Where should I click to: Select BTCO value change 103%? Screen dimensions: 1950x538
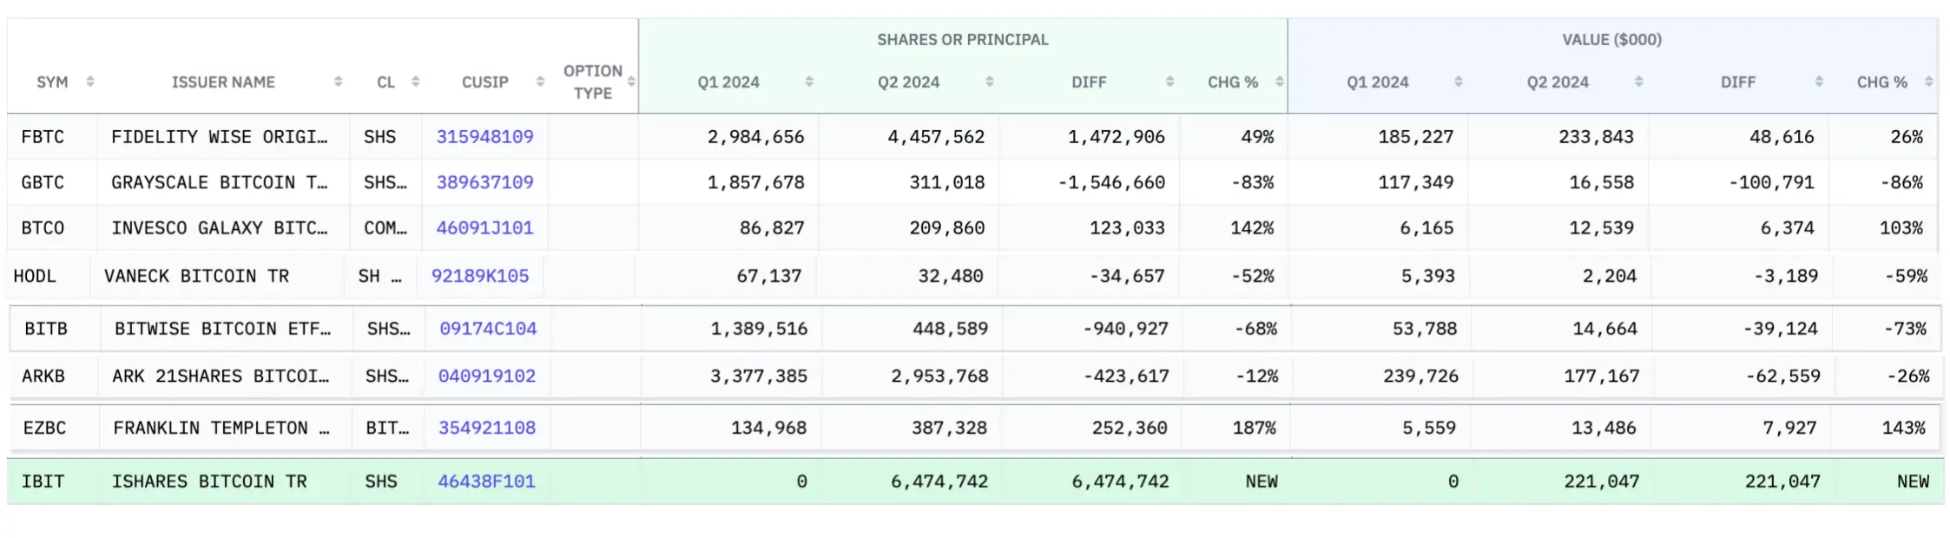pos(1901,228)
